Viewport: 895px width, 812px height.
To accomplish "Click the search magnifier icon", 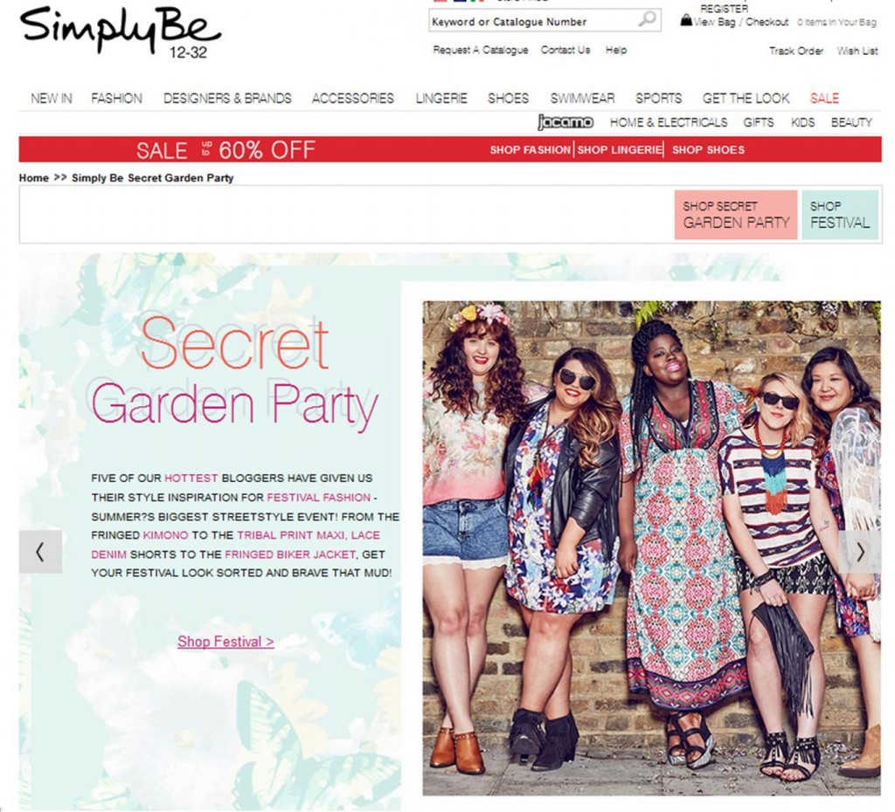I will 647,19.
